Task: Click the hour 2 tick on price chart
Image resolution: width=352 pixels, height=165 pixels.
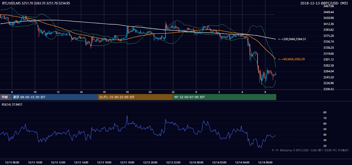Action: click(x=219, y=92)
